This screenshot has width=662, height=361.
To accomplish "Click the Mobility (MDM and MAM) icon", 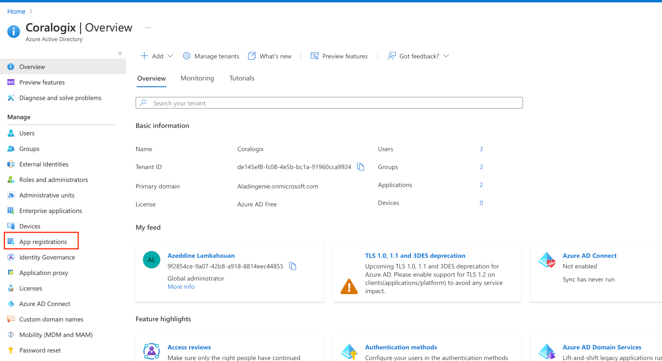I will (11, 335).
